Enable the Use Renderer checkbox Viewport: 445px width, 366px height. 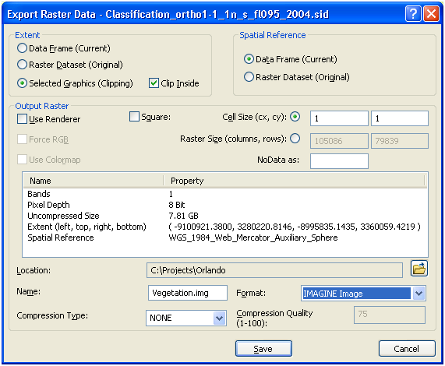click(22, 119)
